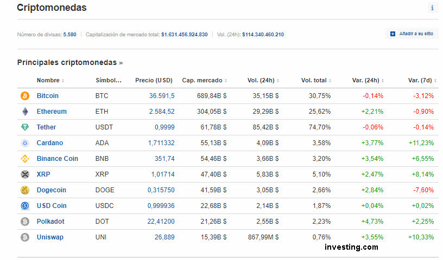Click the XRP logo icon
The width and height of the screenshot is (443, 260).
(24, 174)
